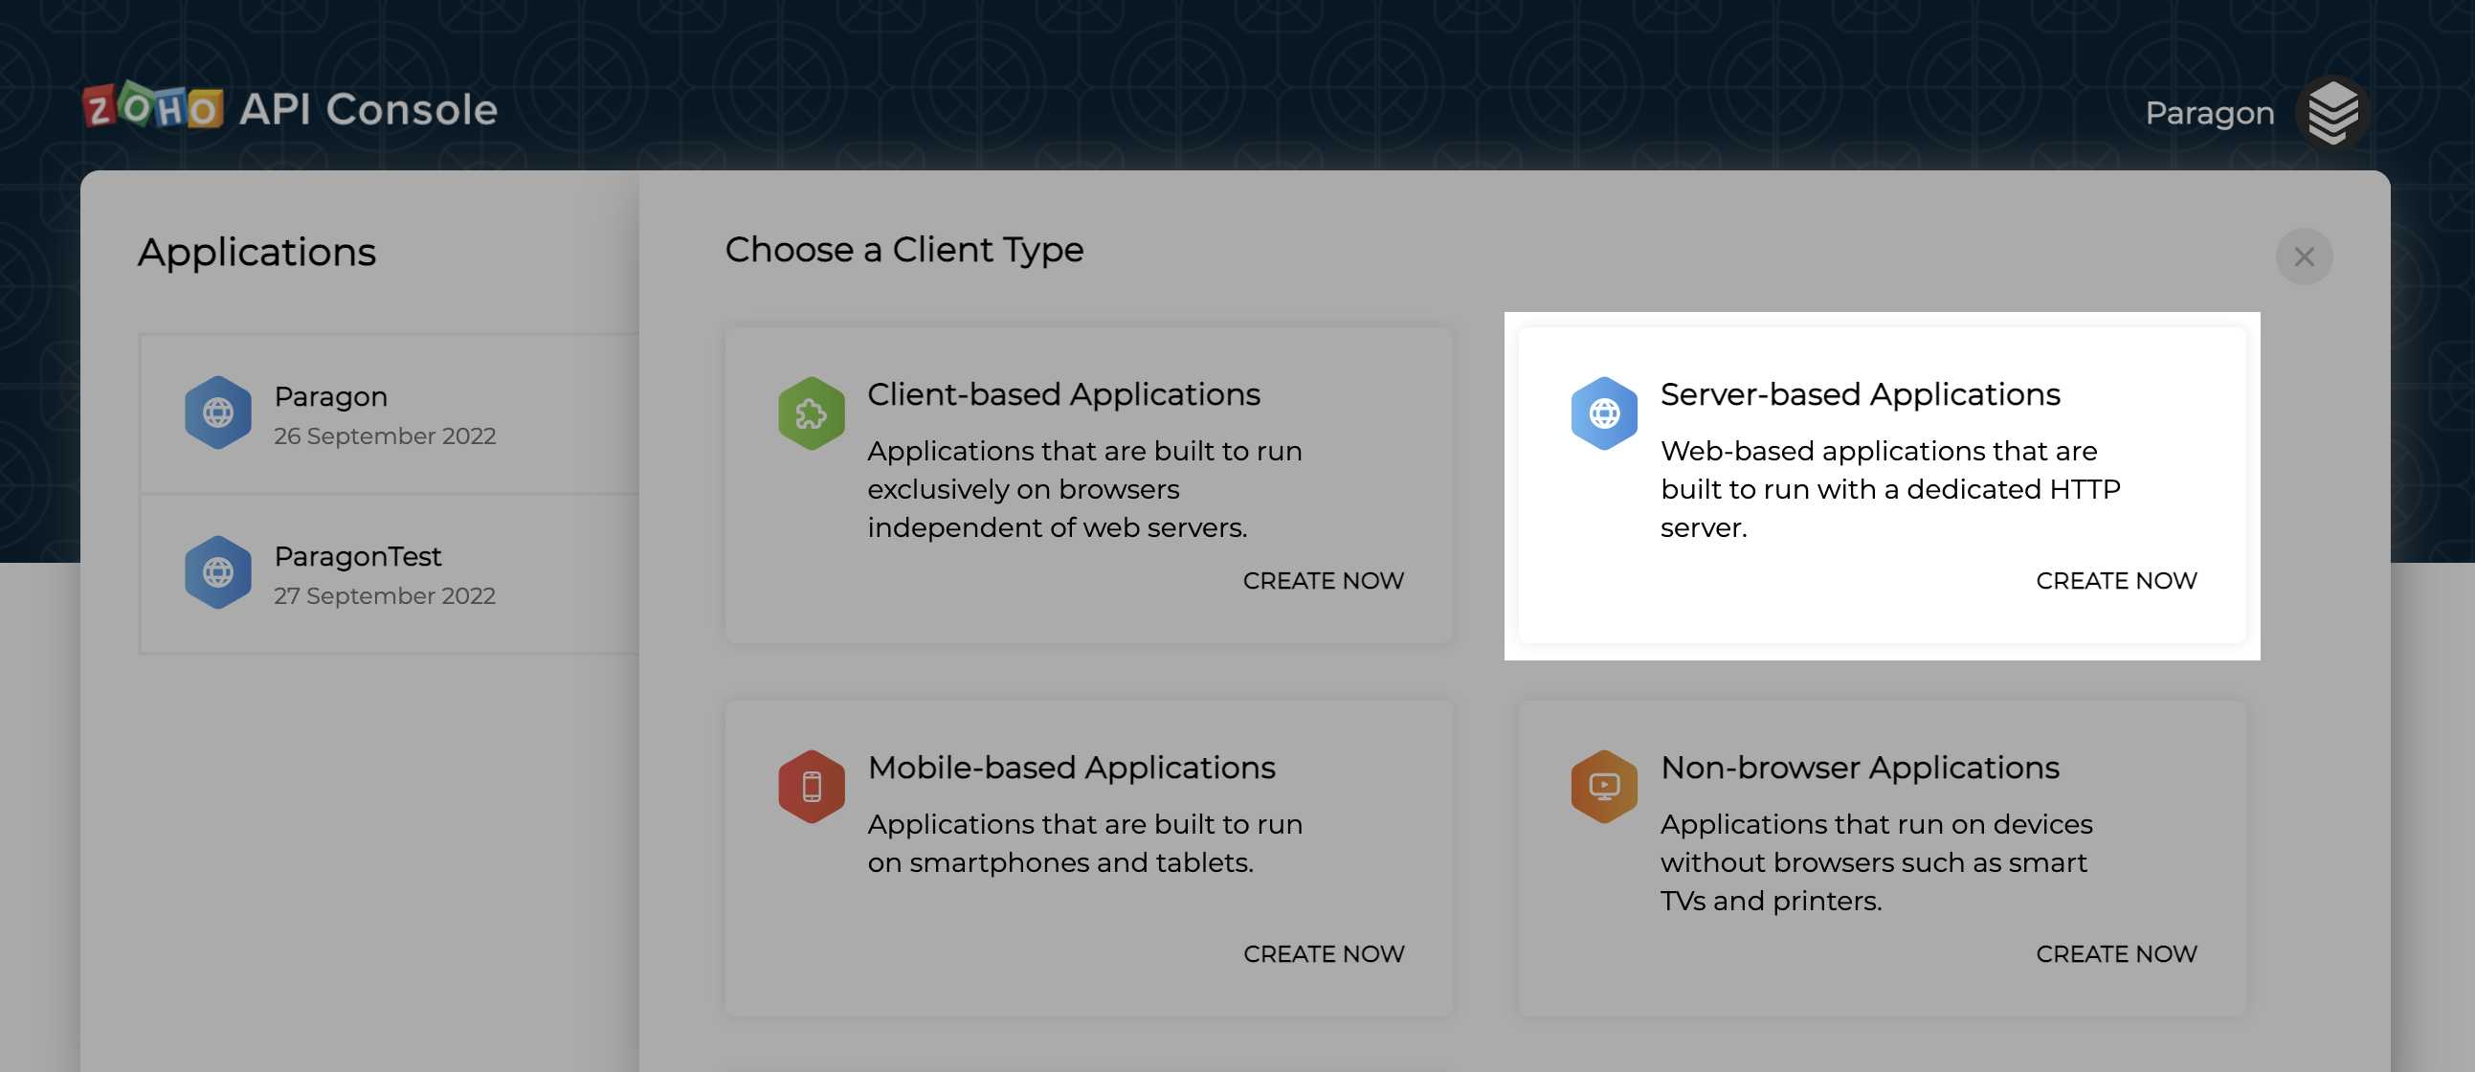Click the Non-browser Applications heading

tap(1860, 768)
